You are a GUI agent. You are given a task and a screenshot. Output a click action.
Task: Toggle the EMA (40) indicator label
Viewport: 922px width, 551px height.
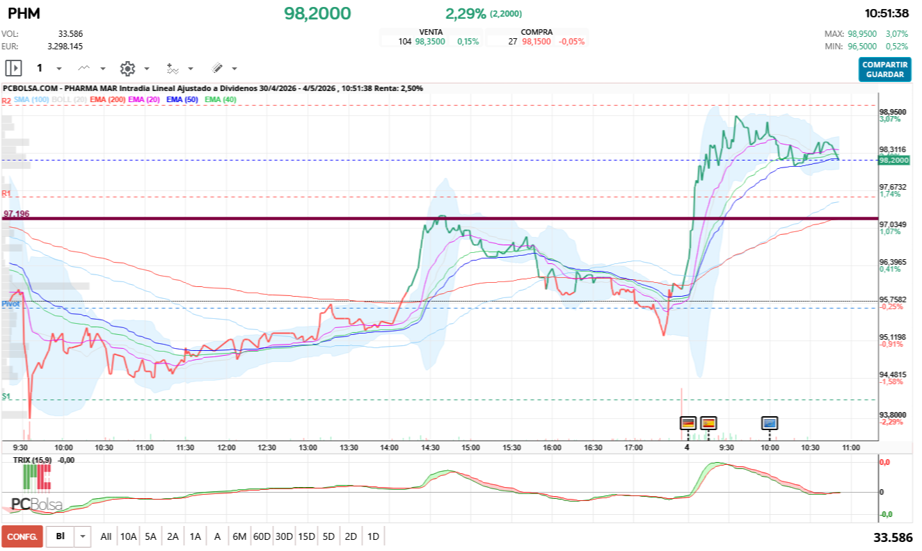(x=221, y=101)
